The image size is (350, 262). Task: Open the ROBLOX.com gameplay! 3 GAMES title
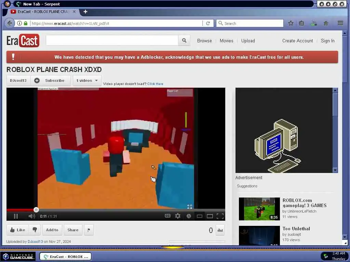(x=305, y=203)
